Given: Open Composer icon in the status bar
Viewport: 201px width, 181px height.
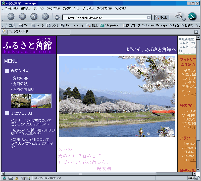Looking at the screenshot, I should coord(23,178).
